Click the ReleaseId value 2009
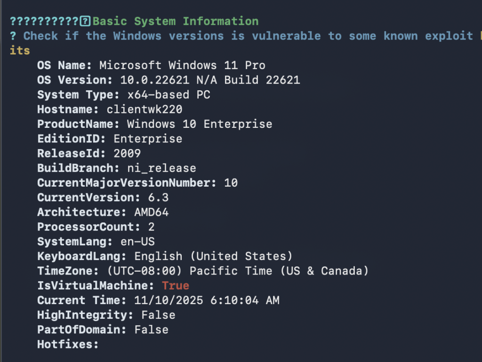 (127, 153)
